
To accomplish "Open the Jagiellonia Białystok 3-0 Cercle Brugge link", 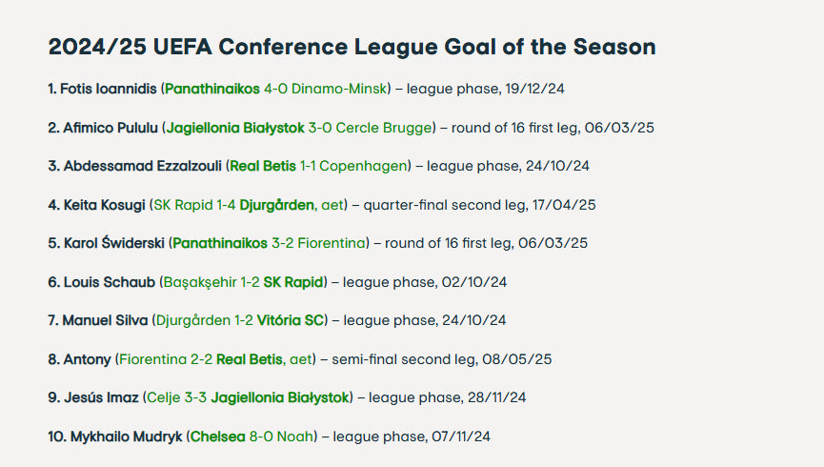I will click(x=300, y=128).
